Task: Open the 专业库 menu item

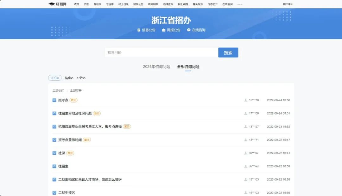Action: (110, 4)
